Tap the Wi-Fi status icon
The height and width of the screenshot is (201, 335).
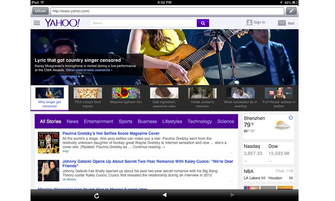point(42,2)
